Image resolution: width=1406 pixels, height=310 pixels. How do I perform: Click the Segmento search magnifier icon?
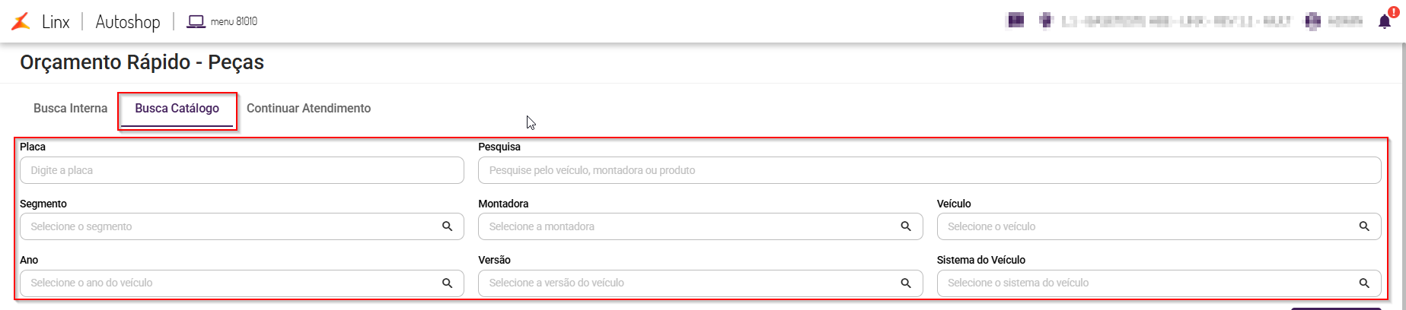coord(448,226)
